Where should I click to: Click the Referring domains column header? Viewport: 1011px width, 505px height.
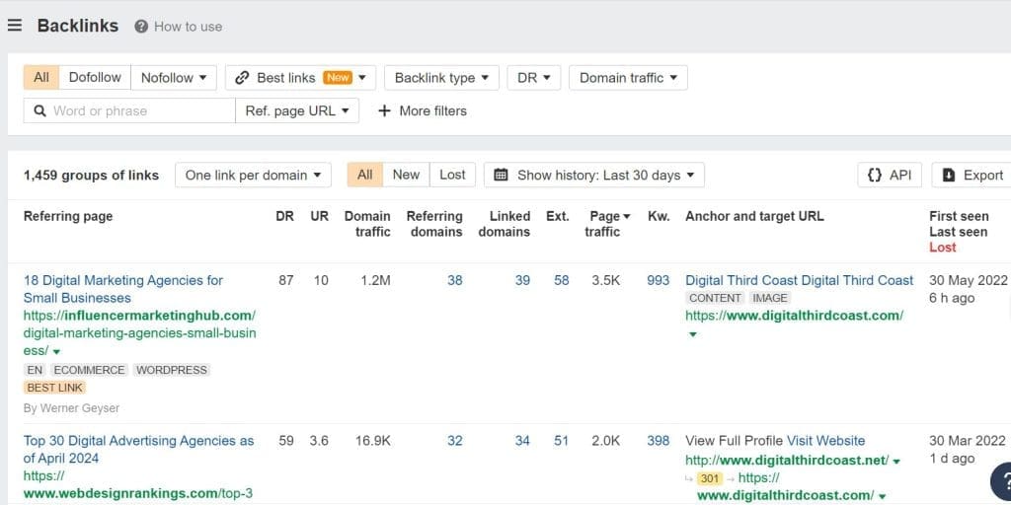pos(434,224)
